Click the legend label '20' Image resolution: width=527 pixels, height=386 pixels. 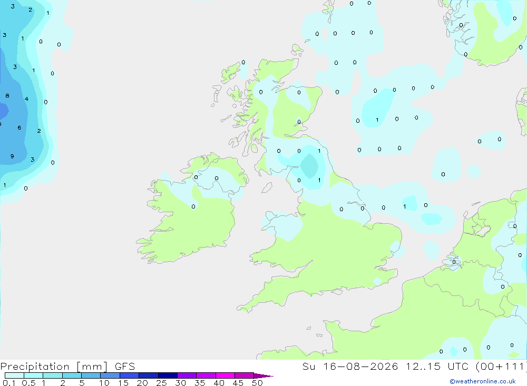(142, 383)
